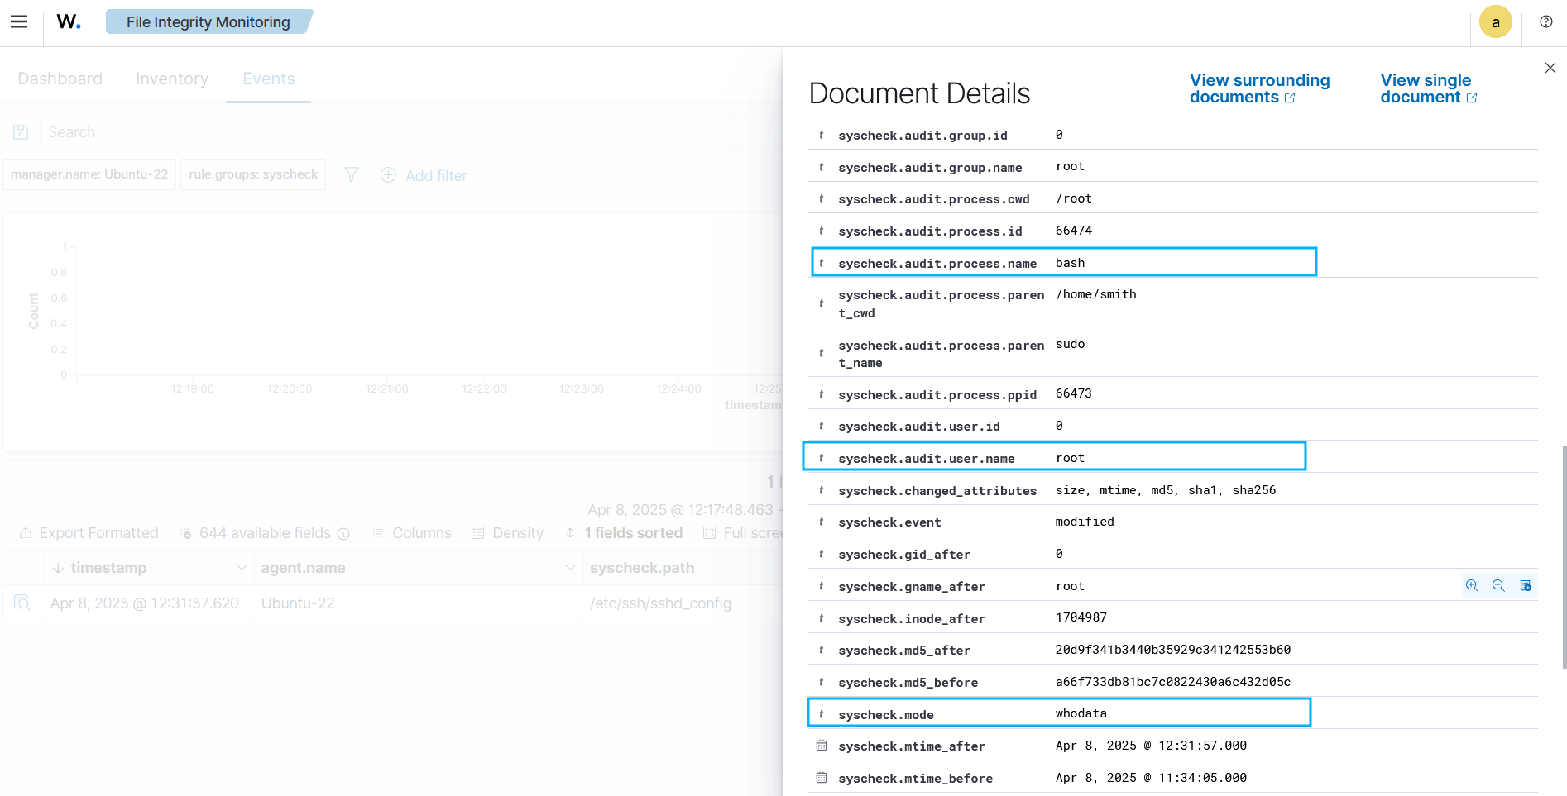Open View surrounding documents link
This screenshot has width=1567, height=796.
coord(1259,88)
